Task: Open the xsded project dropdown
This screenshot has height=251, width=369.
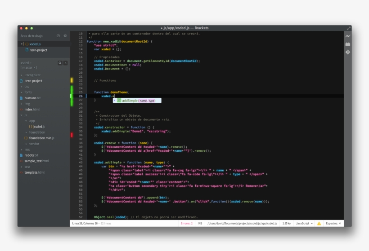Action: 26,63
